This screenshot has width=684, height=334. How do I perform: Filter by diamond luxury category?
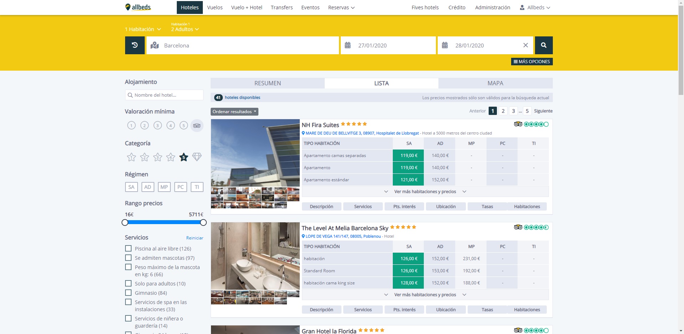tap(197, 157)
